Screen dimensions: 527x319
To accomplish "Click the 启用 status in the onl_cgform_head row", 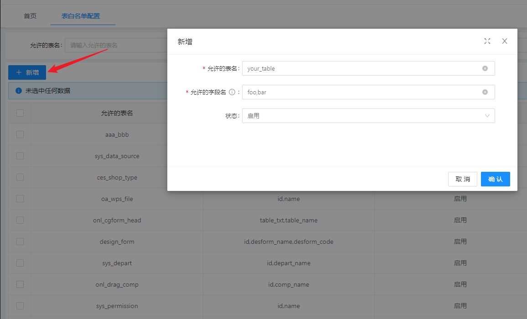I will tap(460, 220).
